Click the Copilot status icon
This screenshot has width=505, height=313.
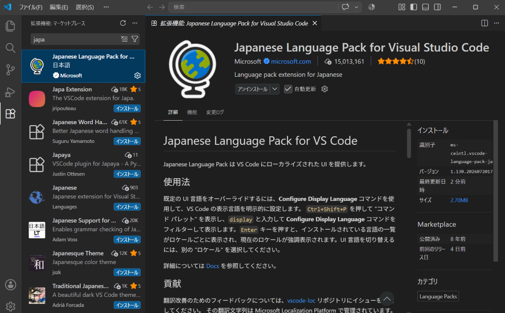click(x=371, y=7)
